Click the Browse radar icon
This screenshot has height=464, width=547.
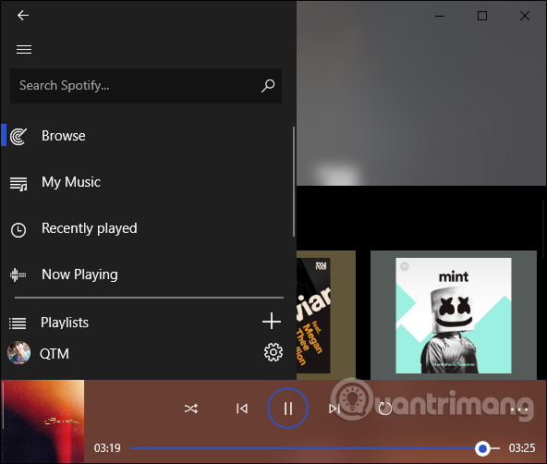(x=18, y=136)
